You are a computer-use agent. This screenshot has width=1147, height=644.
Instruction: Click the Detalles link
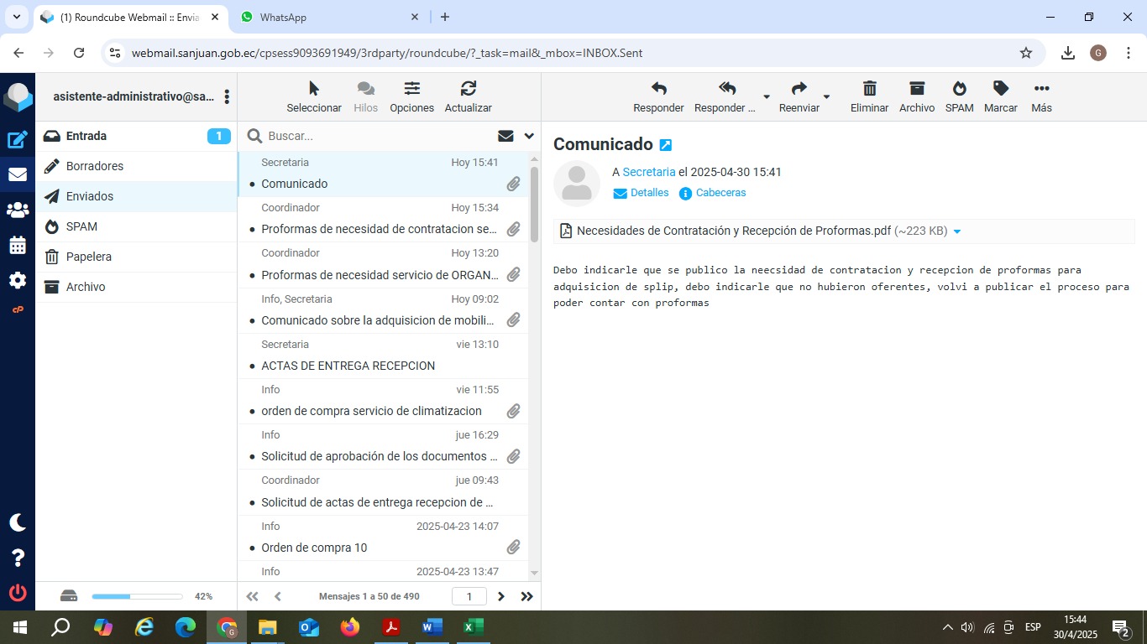click(x=649, y=193)
